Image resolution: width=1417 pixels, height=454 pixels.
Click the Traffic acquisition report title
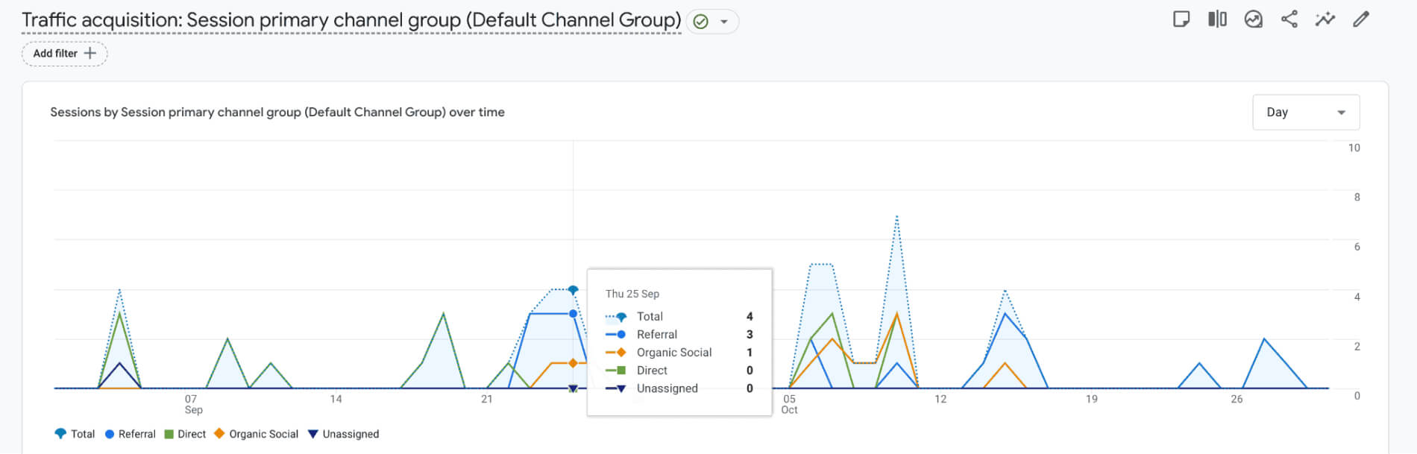(x=351, y=20)
